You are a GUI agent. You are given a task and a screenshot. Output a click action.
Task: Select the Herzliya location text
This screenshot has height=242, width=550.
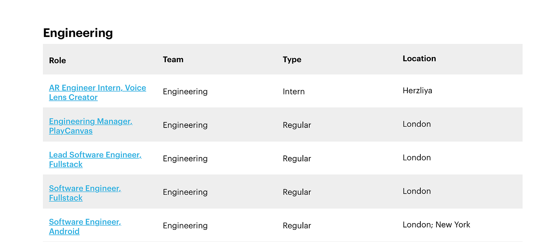[x=417, y=90]
